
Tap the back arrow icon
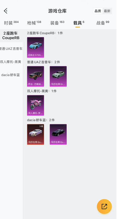coord(6,11)
